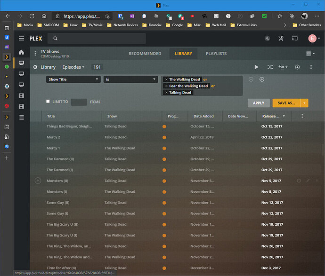Sort by the Show column header

112,116
